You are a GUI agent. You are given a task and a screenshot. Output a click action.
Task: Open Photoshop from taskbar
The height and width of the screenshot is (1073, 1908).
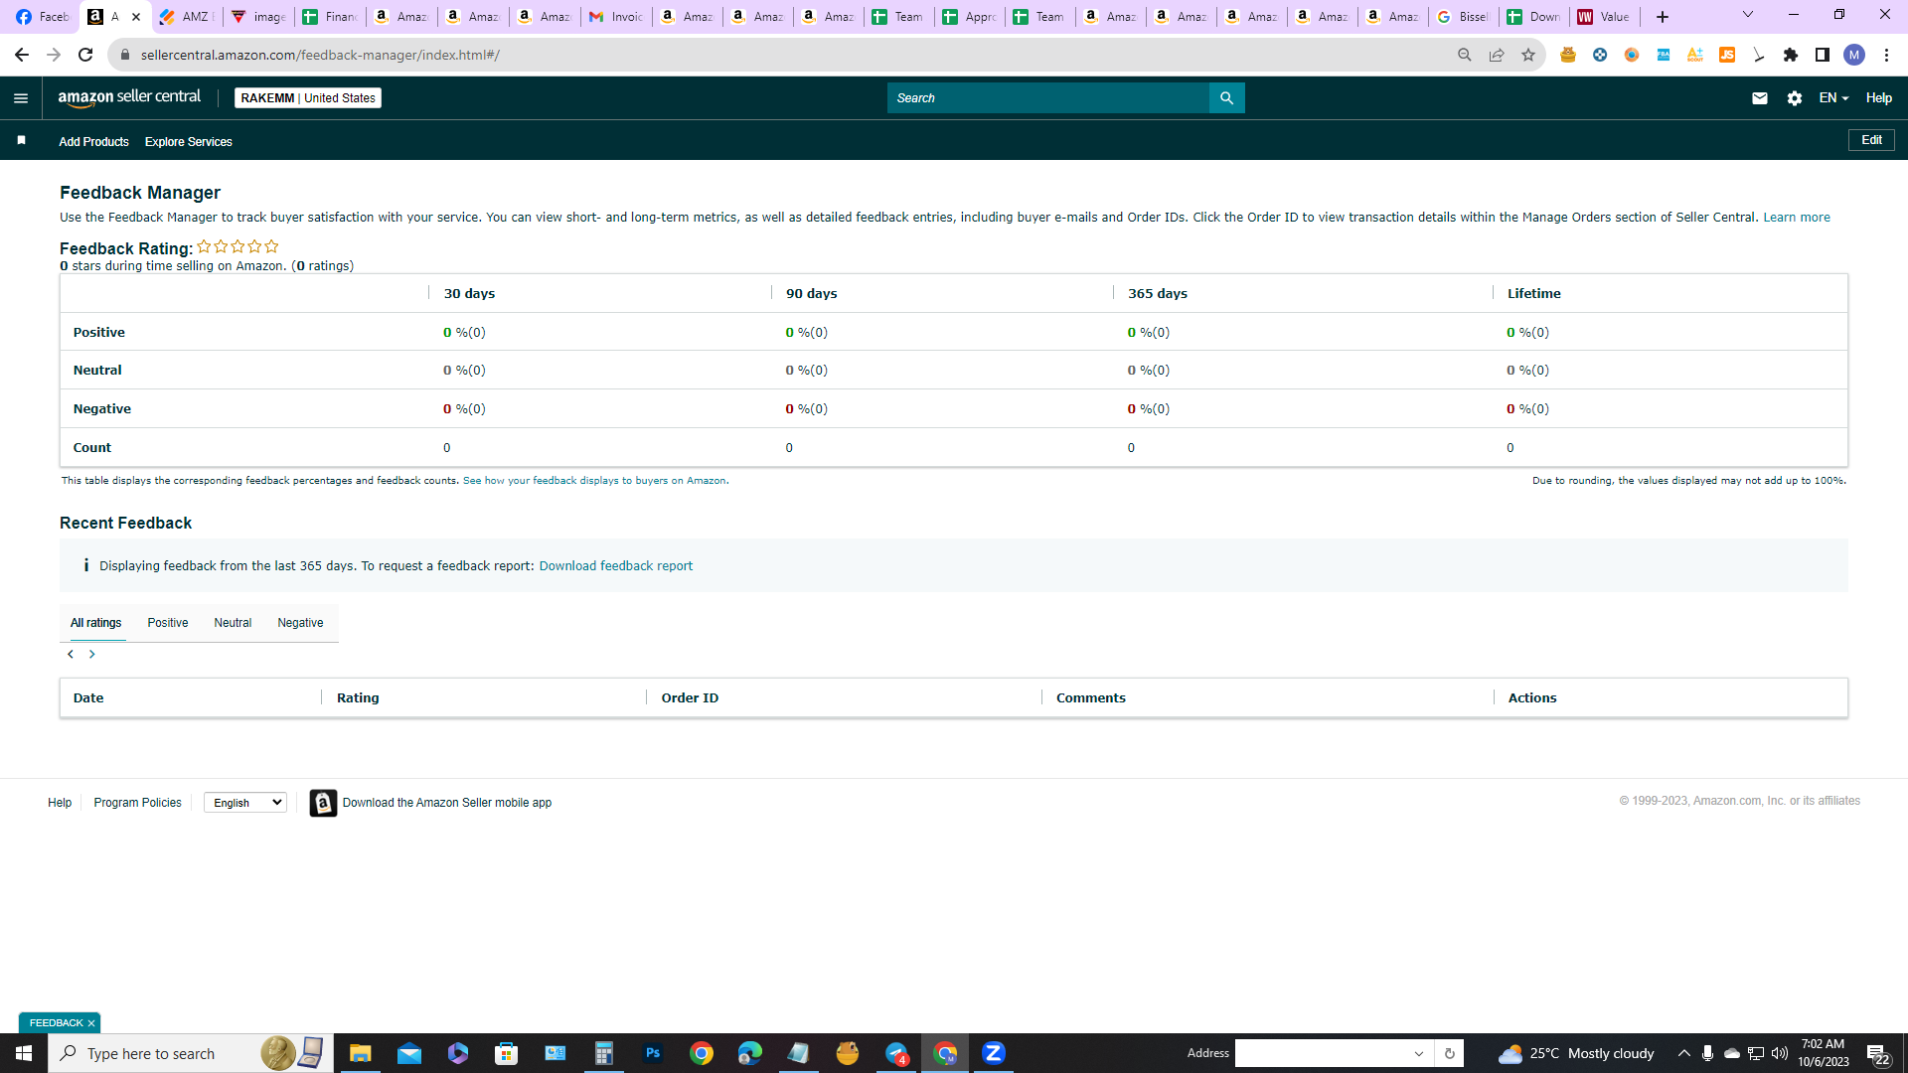point(653,1053)
